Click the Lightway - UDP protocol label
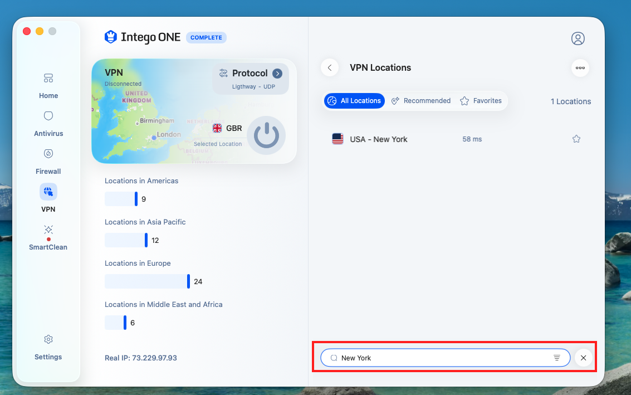This screenshot has width=631, height=395. [253, 86]
